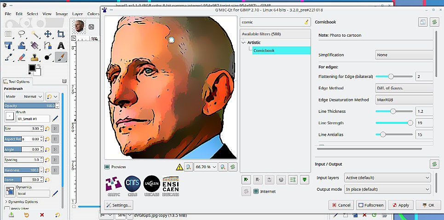Open the File menu in GIMP

(8, 14)
